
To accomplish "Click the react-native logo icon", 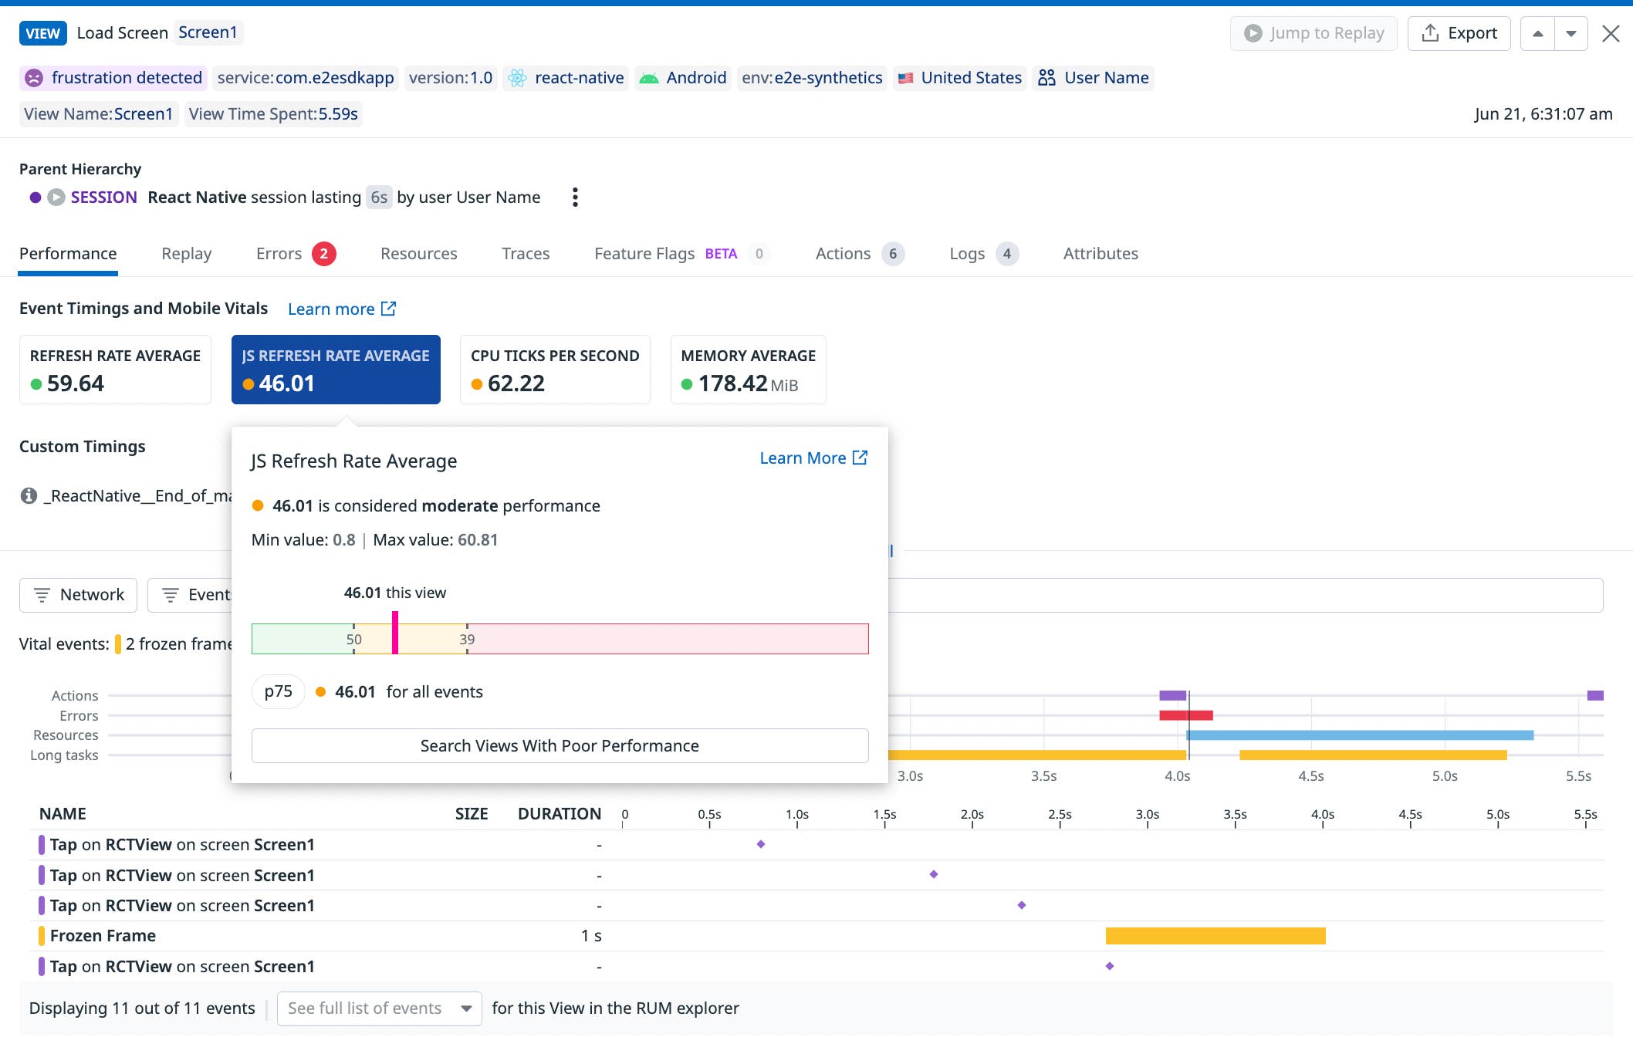I will 517,78.
